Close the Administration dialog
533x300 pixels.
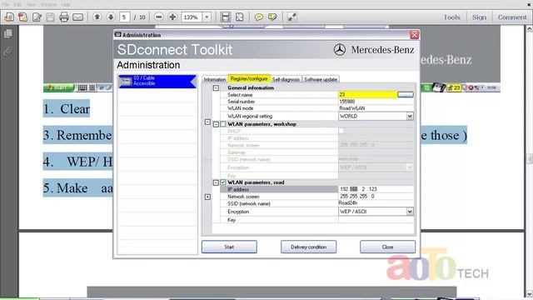click(415, 35)
